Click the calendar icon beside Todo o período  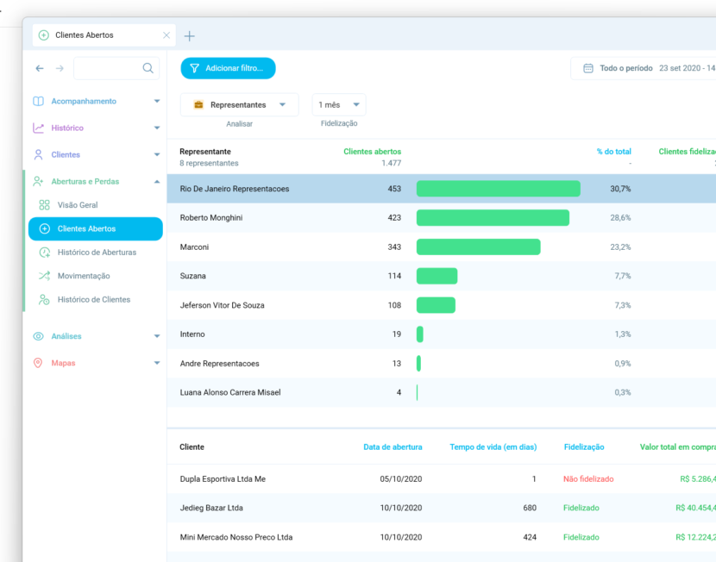click(x=588, y=67)
